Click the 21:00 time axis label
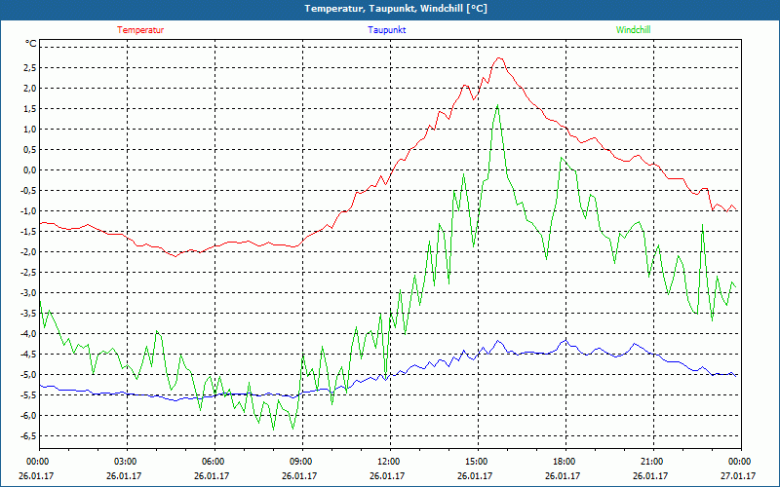The image size is (780, 487). pyautogui.click(x=652, y=462)
